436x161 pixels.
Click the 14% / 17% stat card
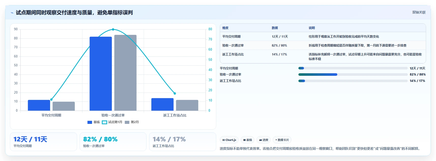click(x=182, y=142)
